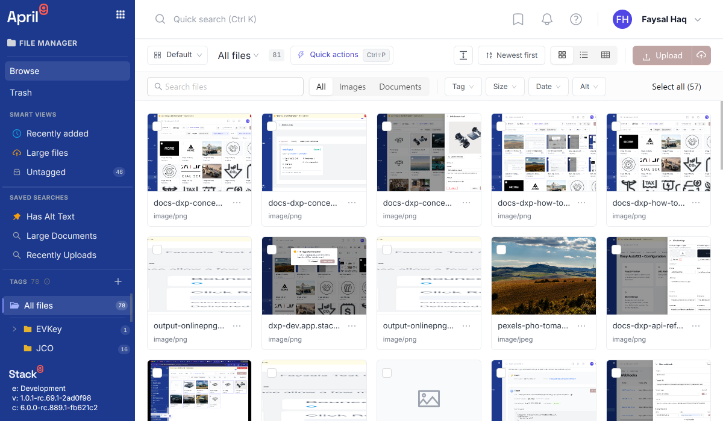The height and width of the screenshot is (421, 723).
Task: Switch to grid view layout
Action: point(562,55)
